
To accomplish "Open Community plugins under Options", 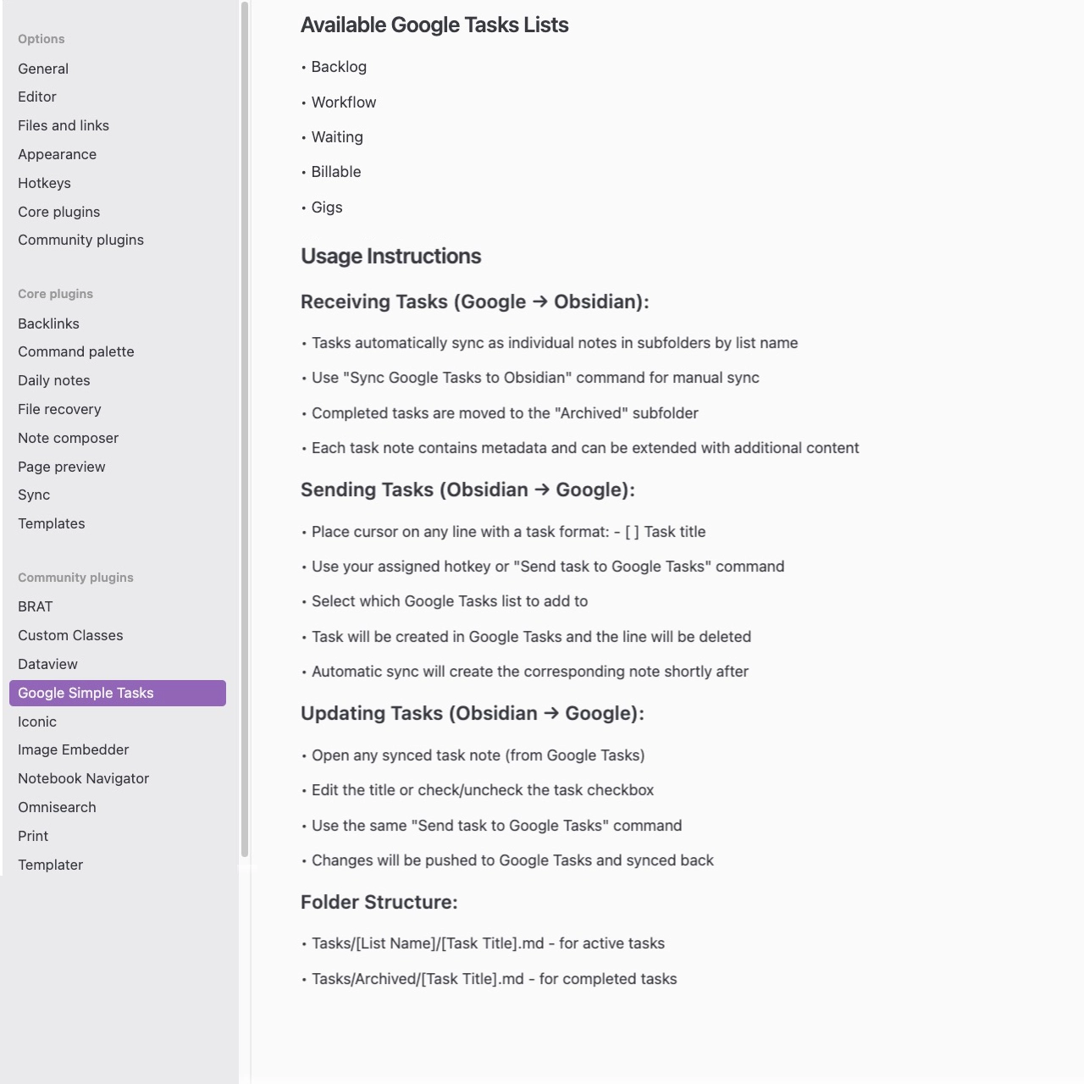I will click(x=80, y=241).
